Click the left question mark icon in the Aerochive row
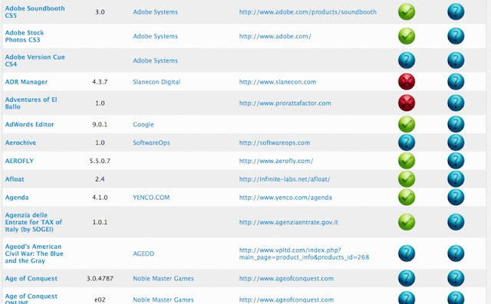This screenshot has width=491, height=304. coord(407,142)
